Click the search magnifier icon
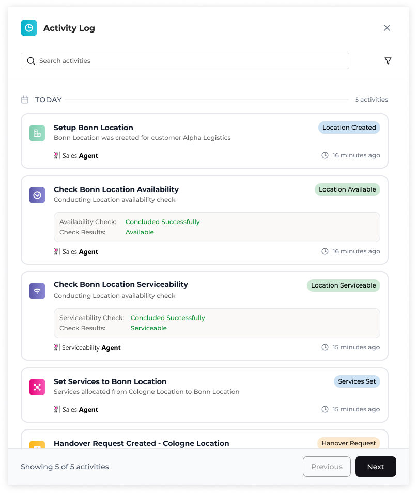This screenshot has width=417, height=494. click(31, 61)
